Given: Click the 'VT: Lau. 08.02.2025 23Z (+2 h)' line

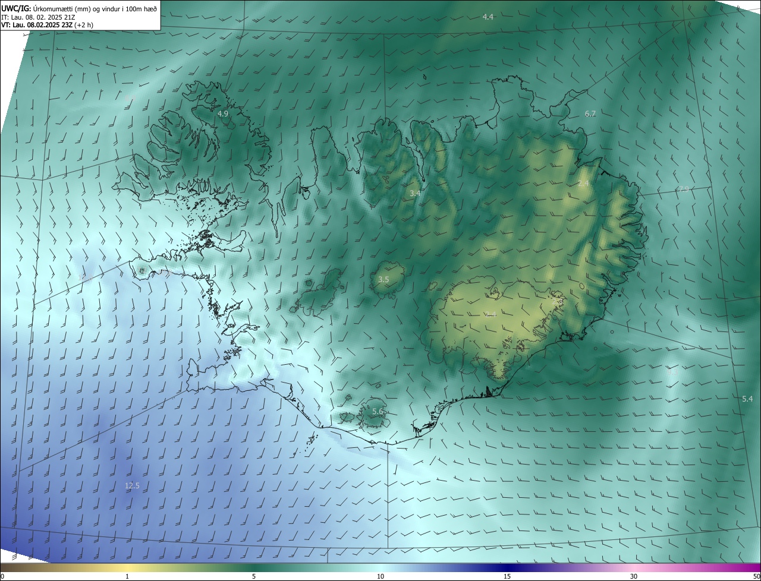Looking at the screenshot, I should (x=47, y=25).
